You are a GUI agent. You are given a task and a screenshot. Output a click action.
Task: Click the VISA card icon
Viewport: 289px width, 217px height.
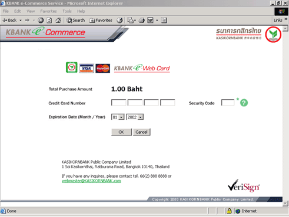[87, 68]
